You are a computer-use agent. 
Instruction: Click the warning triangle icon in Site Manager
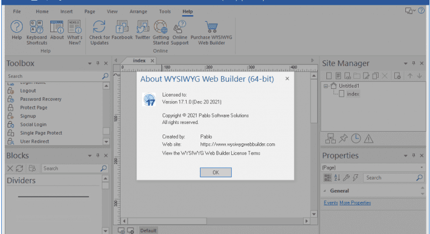click(369, 139)
